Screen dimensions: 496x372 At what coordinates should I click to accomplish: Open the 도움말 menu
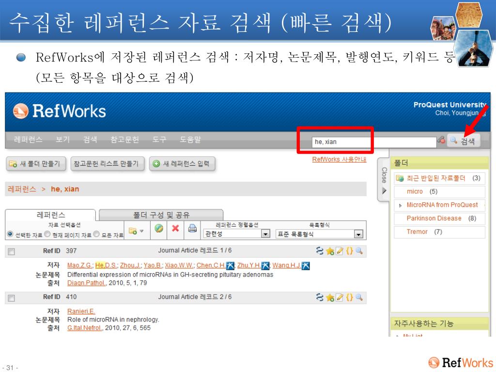point(190,139)
